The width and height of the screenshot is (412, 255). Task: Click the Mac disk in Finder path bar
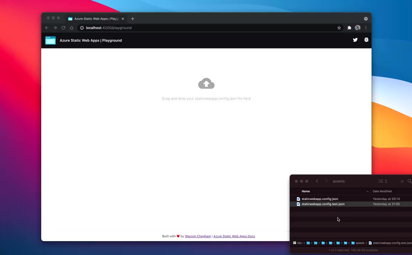[297, 243]
